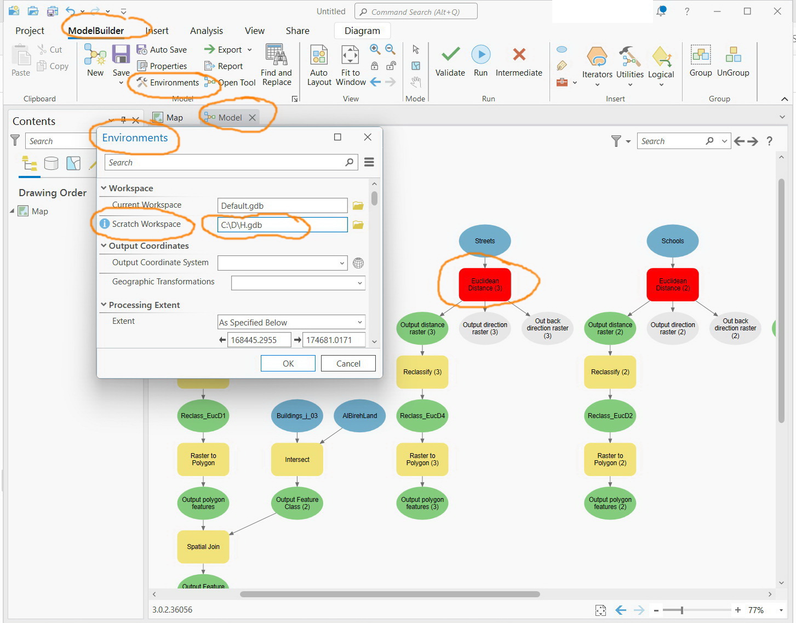This screenshot has height=623, width=796.
Task: Switch to the Analysis ribbon tab
Action: [207, 31]
